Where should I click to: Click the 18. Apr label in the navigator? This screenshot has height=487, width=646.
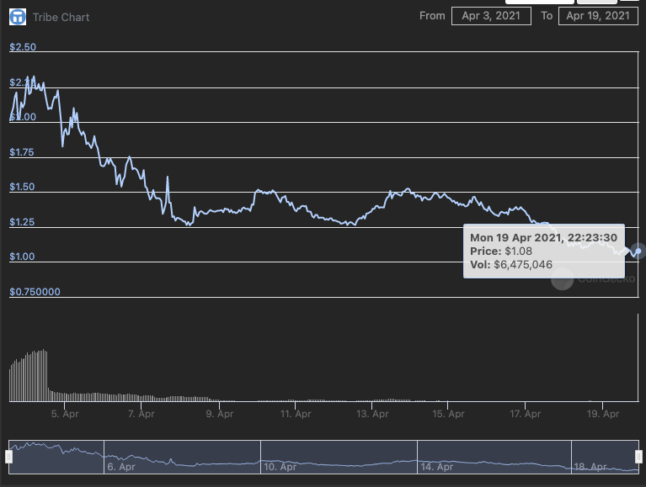[590, 467]
